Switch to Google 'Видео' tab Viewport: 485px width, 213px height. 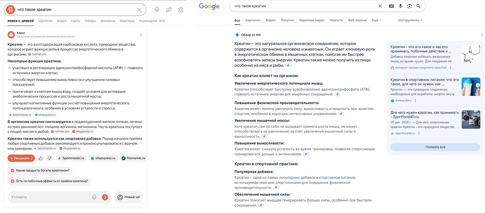271,20
